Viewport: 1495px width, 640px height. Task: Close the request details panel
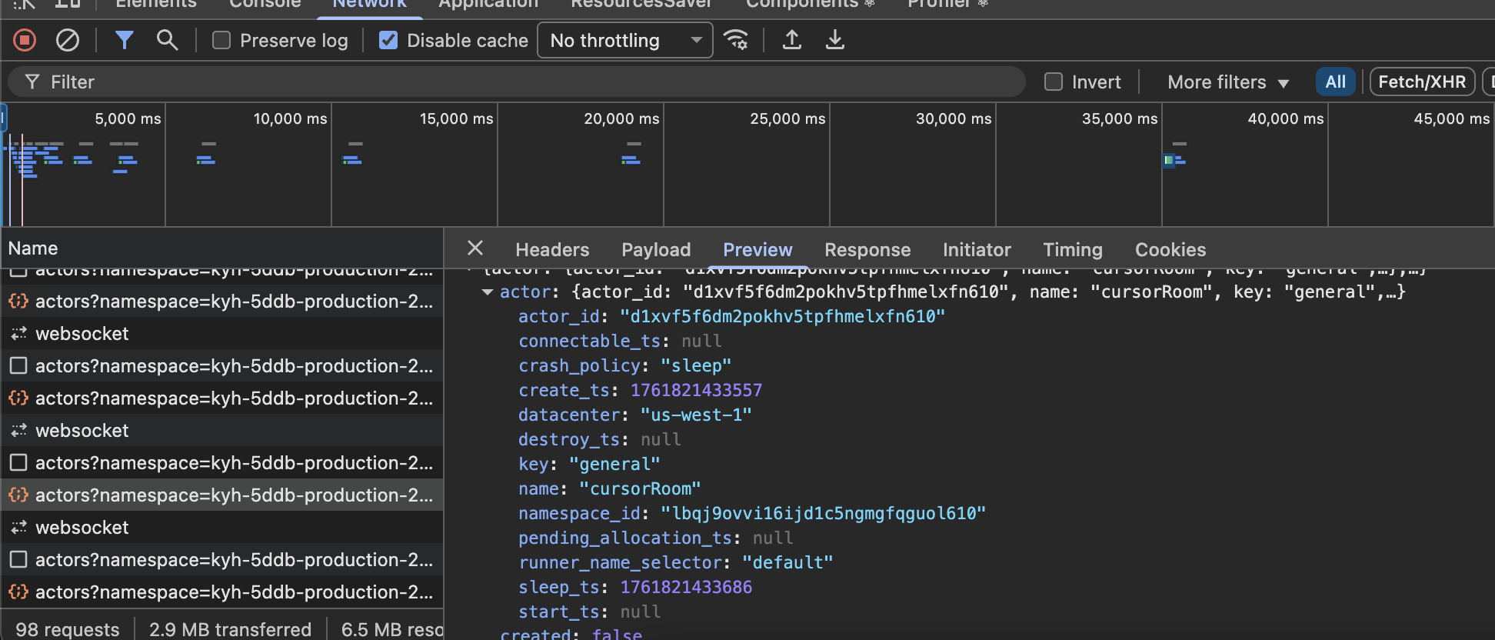(475, 248)
